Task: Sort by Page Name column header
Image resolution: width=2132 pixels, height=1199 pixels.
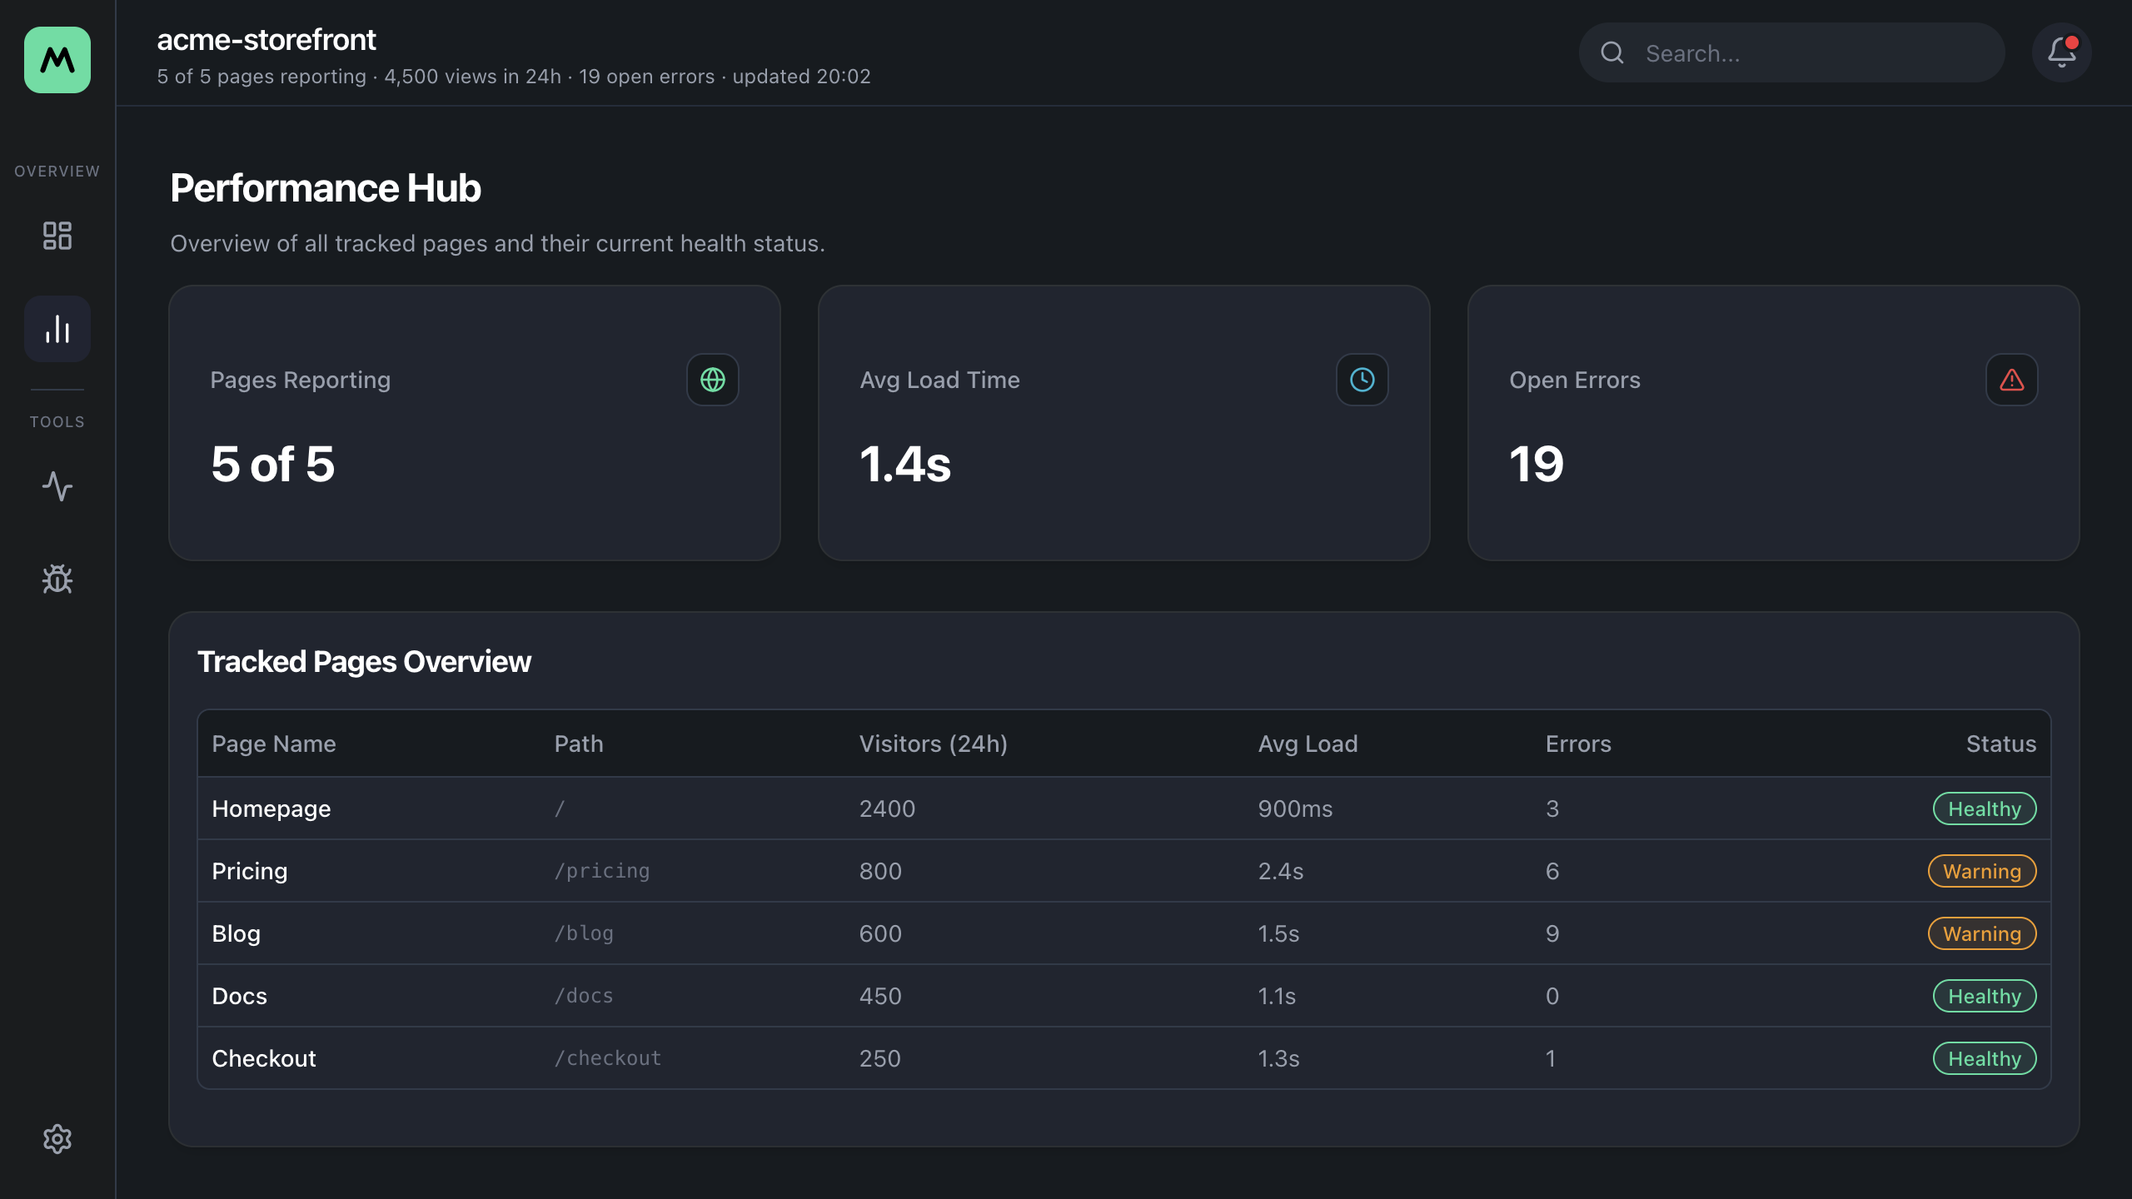Action: [274, 744]
